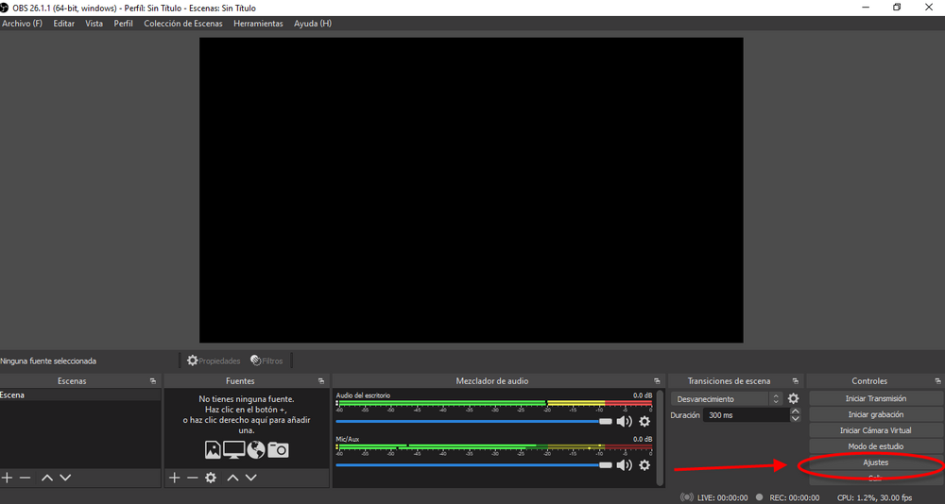Remove scene with minus button in Escenas

click(25, 478)
